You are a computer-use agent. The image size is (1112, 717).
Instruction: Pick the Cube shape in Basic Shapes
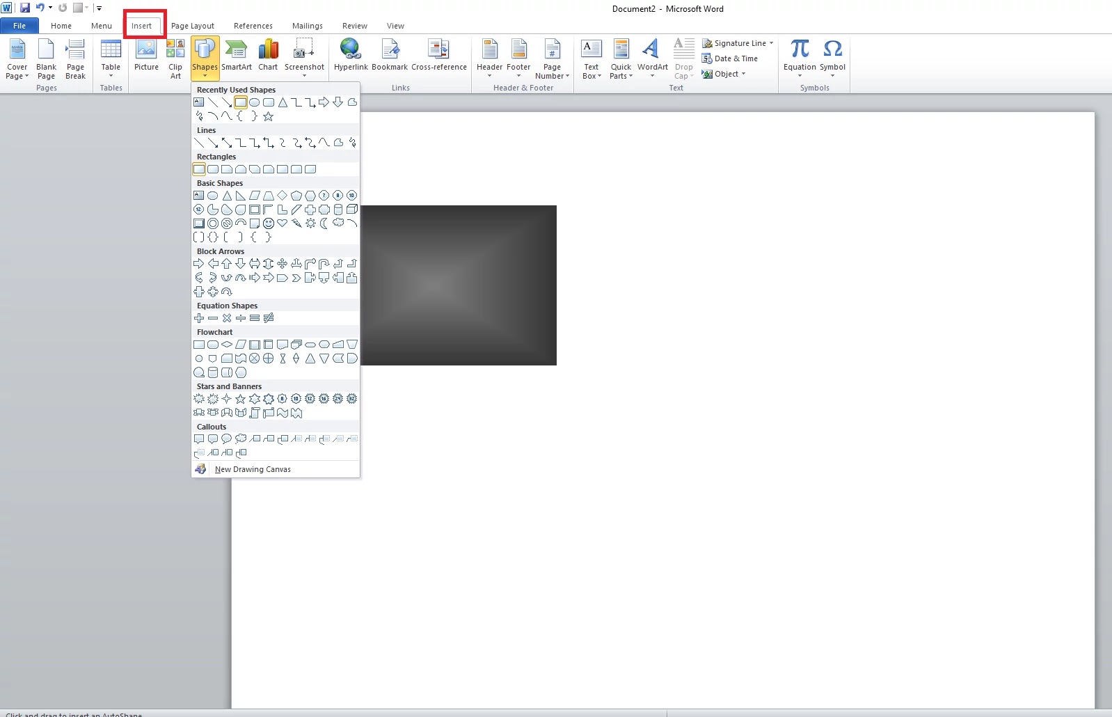[x=352, y=210]
